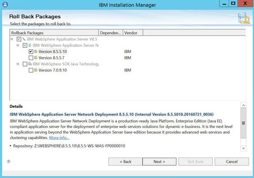Click the Version 8.5.5.10 package icon
The height and width of the screenshot is (178, 254).
click(x=36, y=52)
